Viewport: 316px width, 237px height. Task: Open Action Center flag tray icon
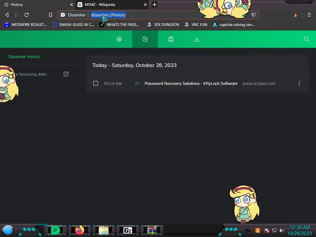(267, 230)
